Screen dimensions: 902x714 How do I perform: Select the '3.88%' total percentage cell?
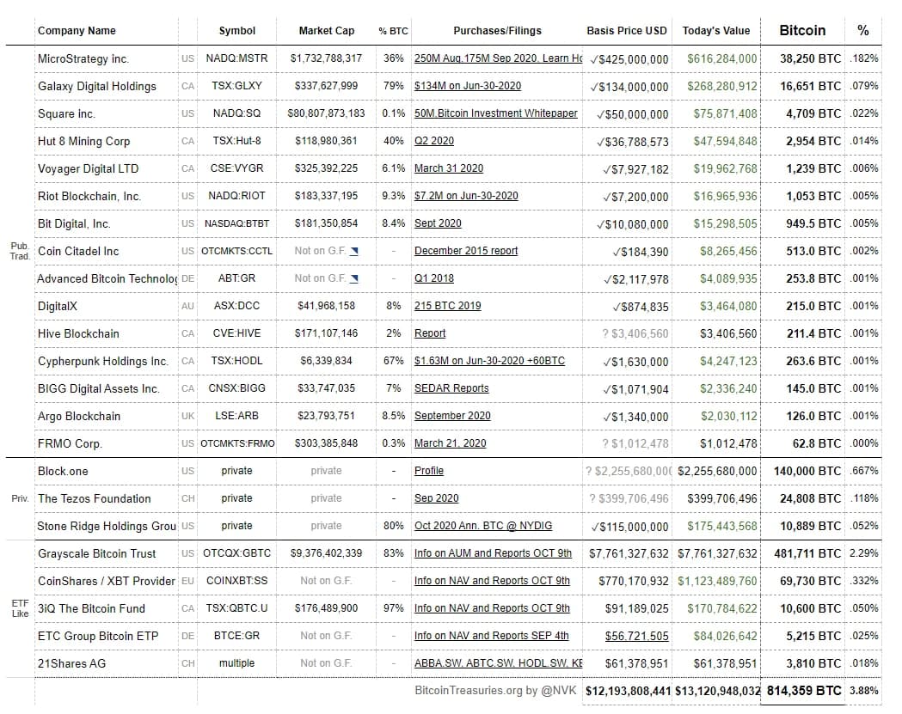[863, 691]
